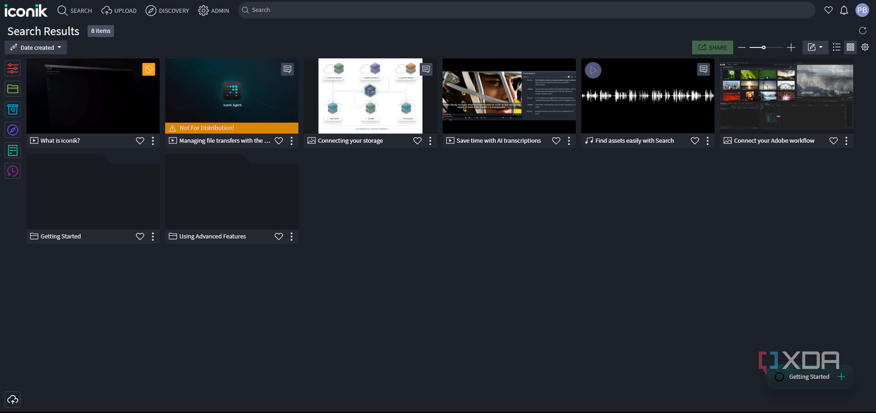Open Save time with AI transcriptions thumbnail
876x413 pixels.
click(509, 96)
